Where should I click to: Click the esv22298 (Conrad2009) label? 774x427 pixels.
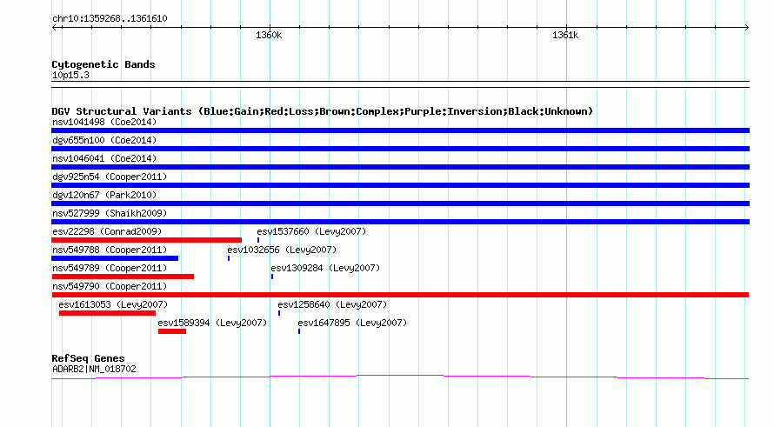107,231
